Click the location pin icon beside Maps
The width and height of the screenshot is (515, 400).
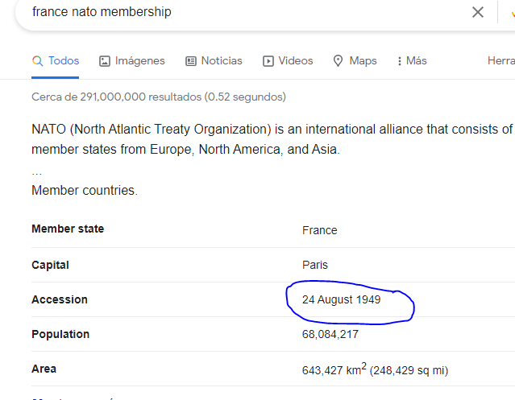click(x=338, y=61)
